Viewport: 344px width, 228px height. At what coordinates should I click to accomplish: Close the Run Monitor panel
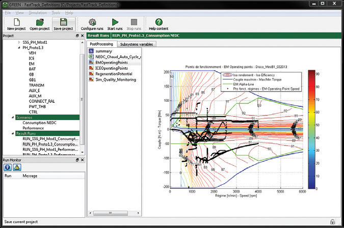82,160
